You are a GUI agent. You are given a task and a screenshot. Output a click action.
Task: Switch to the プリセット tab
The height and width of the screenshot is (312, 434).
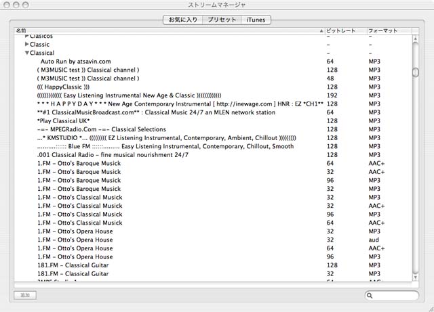pos(222,20)
